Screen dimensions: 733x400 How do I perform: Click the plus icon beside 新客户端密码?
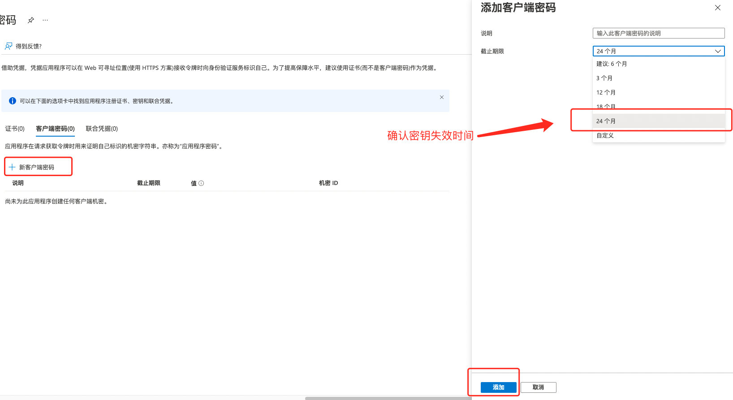(12, 167)
